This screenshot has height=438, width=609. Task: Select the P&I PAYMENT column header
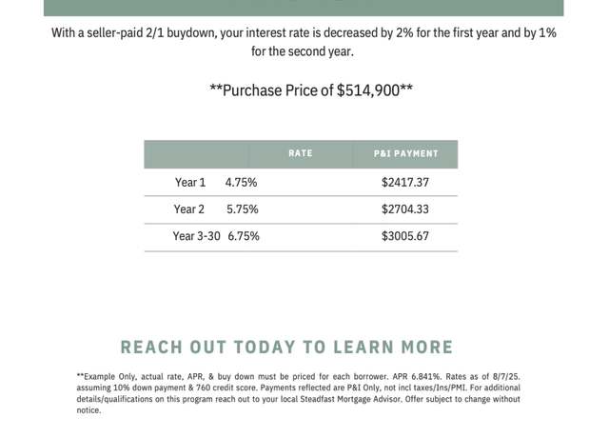tap(406, 154)
